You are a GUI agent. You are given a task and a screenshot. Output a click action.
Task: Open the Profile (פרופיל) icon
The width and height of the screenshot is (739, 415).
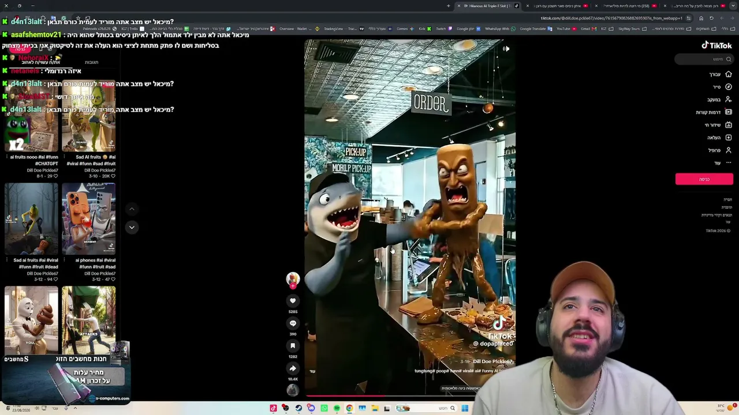point(728,150)
